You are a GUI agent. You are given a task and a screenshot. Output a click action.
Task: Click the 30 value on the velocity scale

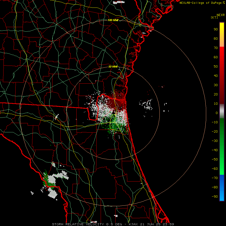216,85
